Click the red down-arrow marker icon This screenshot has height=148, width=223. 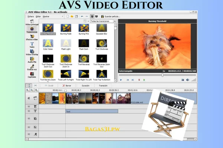[x=139, y=80]
